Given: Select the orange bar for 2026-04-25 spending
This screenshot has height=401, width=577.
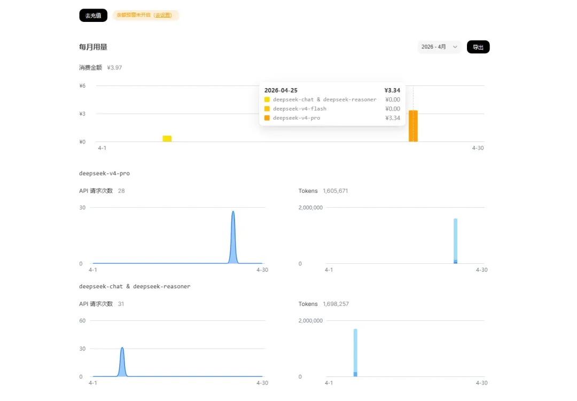Looking at the screenshot, I should tap(413, 126).
